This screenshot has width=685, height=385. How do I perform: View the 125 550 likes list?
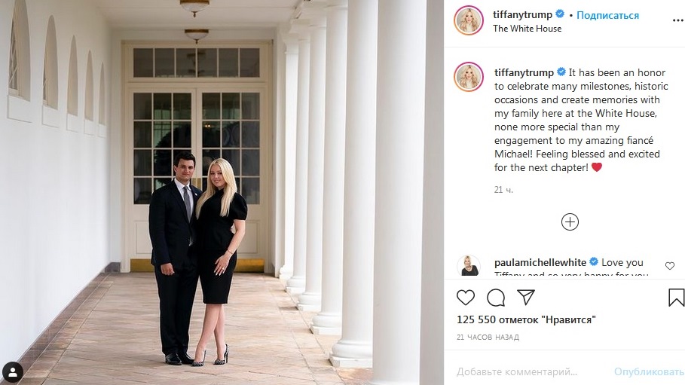527,319
